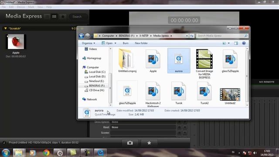Select Local Disk (C:) in the tree
Screen dimensions: 279x157
(95, 72)
